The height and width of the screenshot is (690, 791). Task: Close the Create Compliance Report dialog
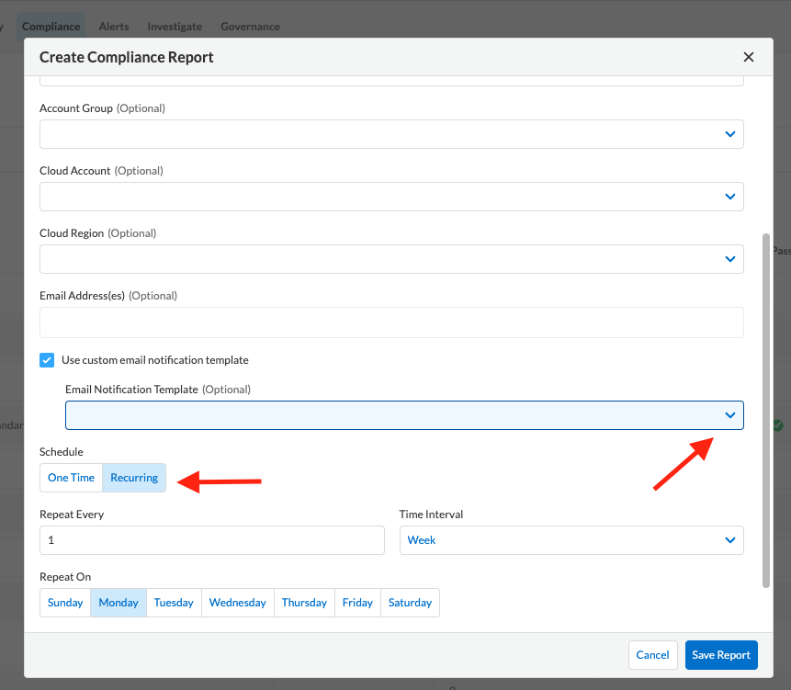point(749,57)
